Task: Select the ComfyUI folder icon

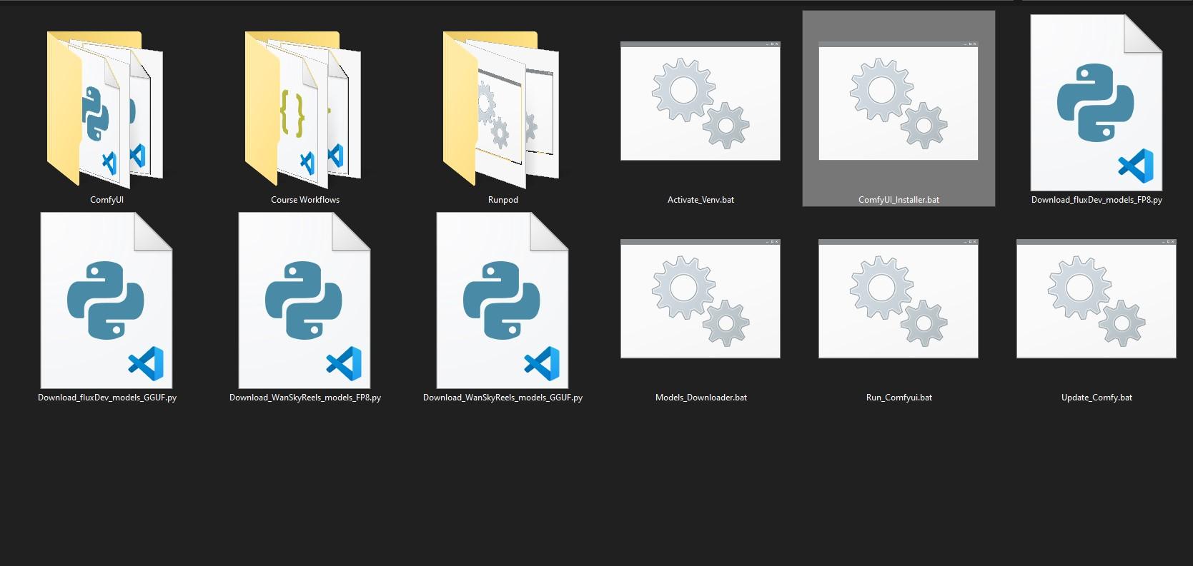Action: (106, 108)
